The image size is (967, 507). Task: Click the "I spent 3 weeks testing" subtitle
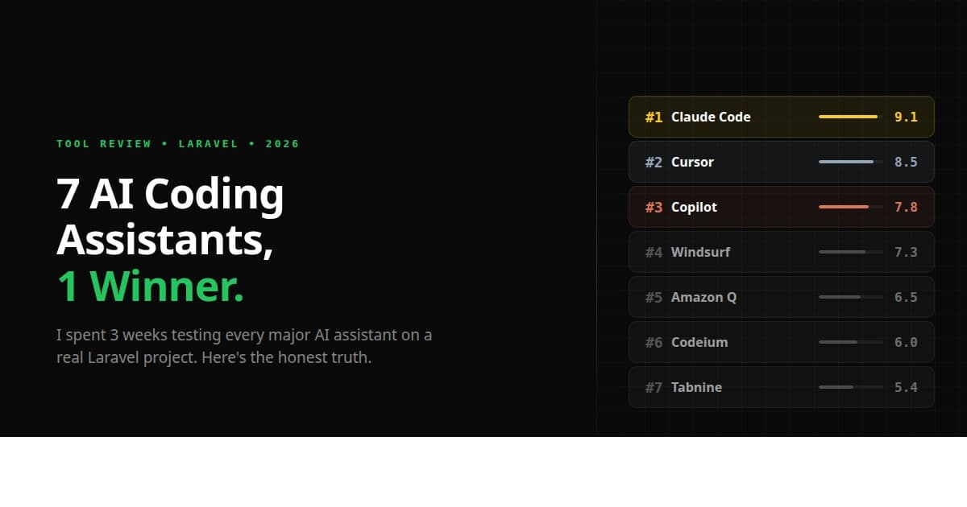243,346
